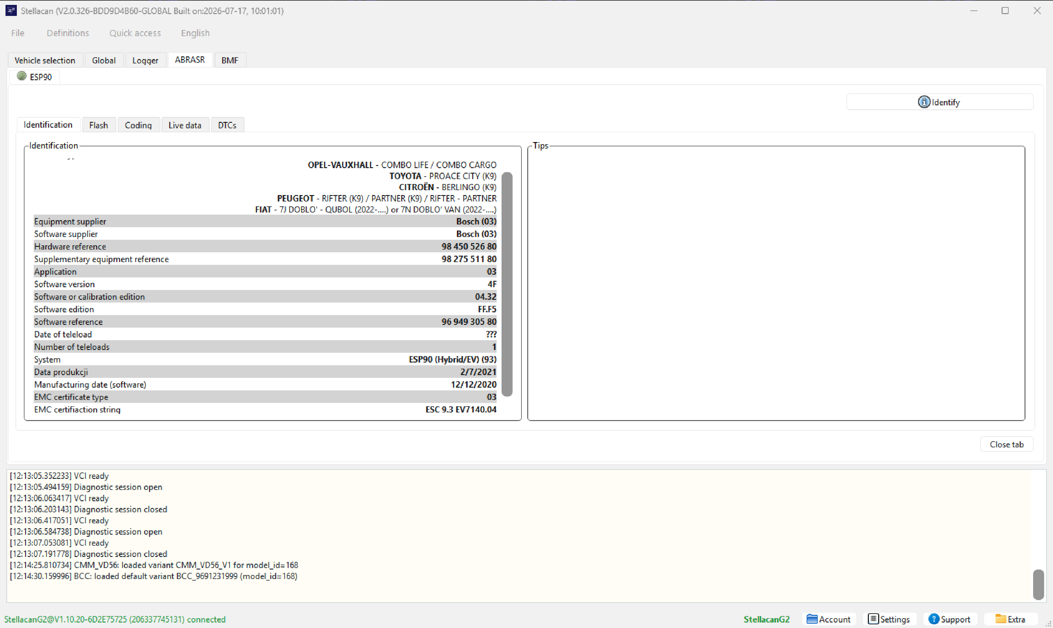Open the Coding tab
The image size is (1053, 628).
(138, 125)
